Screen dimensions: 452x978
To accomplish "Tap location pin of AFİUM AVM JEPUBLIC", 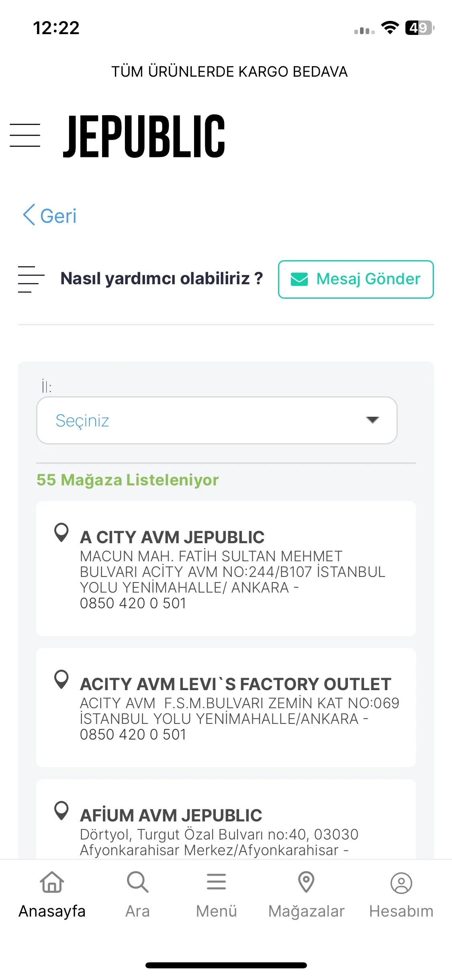I will [61, 811].
